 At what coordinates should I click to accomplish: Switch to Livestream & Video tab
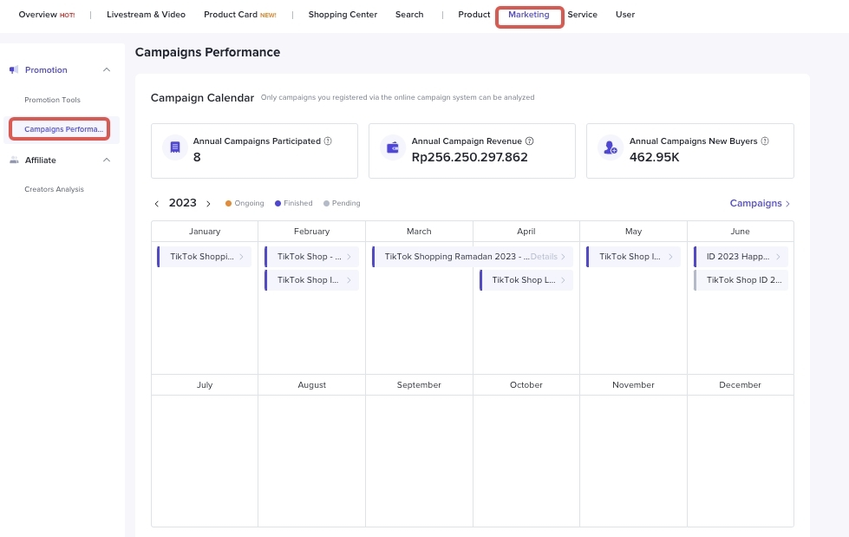(x=146, y=15)
